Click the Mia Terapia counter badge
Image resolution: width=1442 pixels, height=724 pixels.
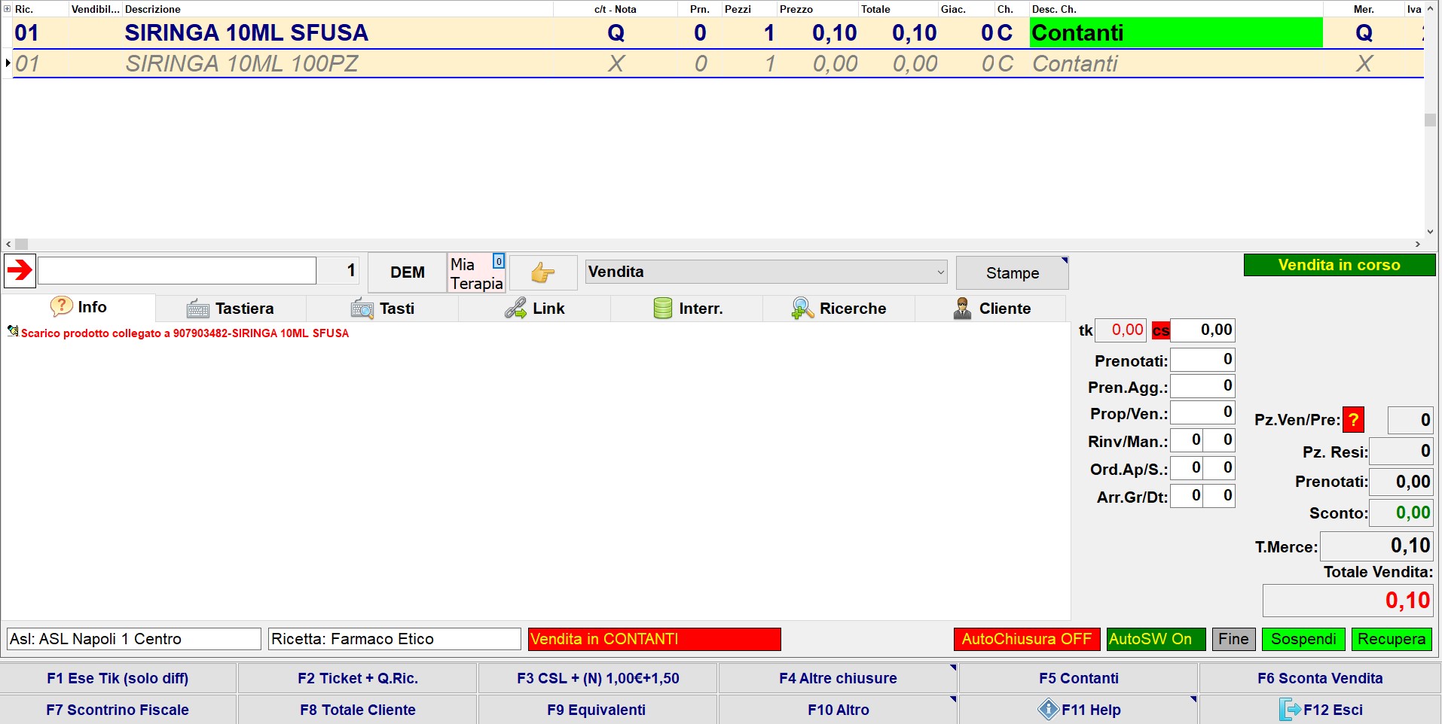[498, 261]
